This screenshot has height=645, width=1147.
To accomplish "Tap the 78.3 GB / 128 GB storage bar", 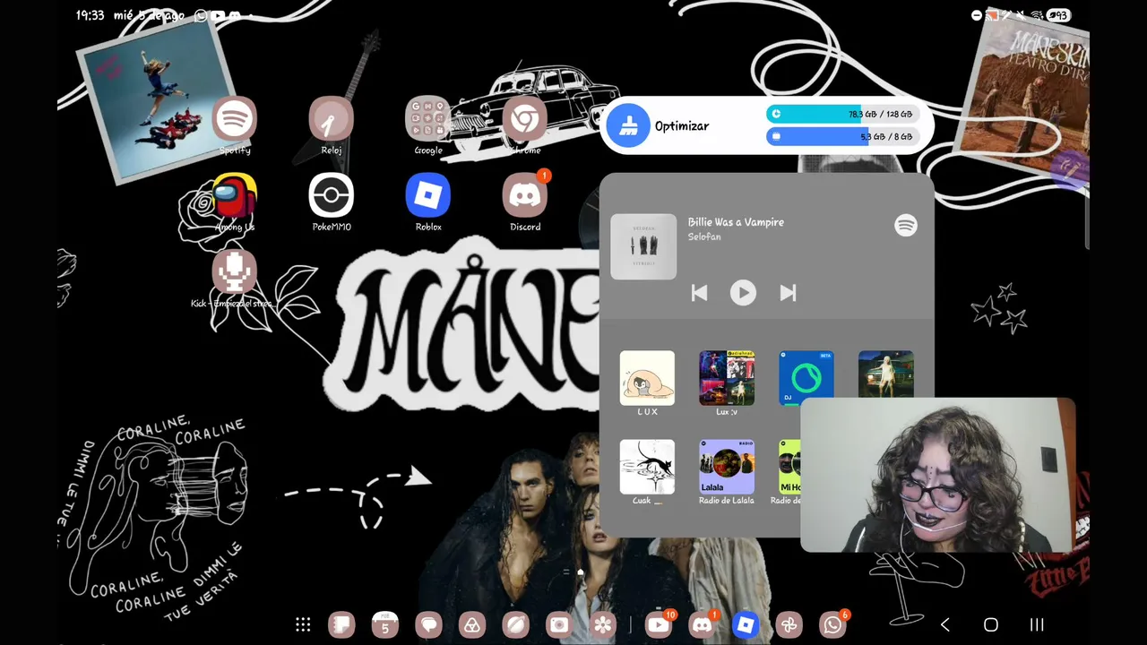I will (x=843, y=114).
